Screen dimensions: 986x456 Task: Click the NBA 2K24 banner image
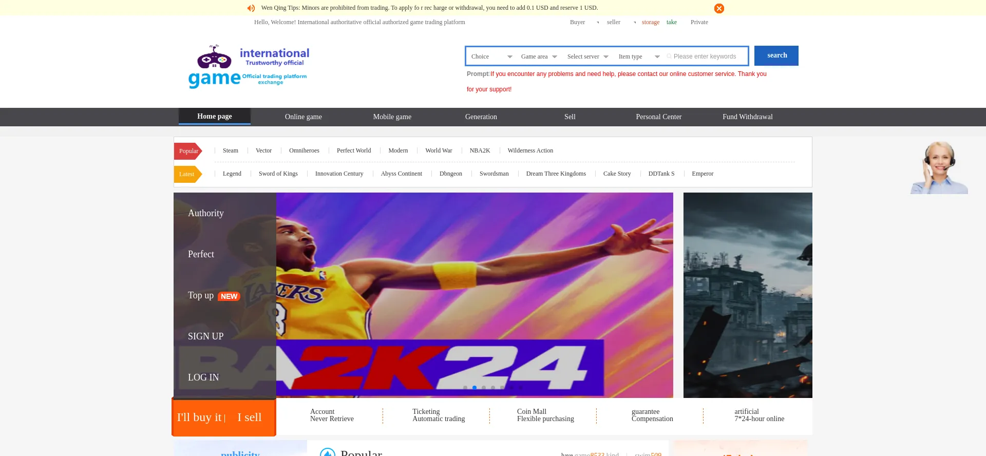pos(475,295)
